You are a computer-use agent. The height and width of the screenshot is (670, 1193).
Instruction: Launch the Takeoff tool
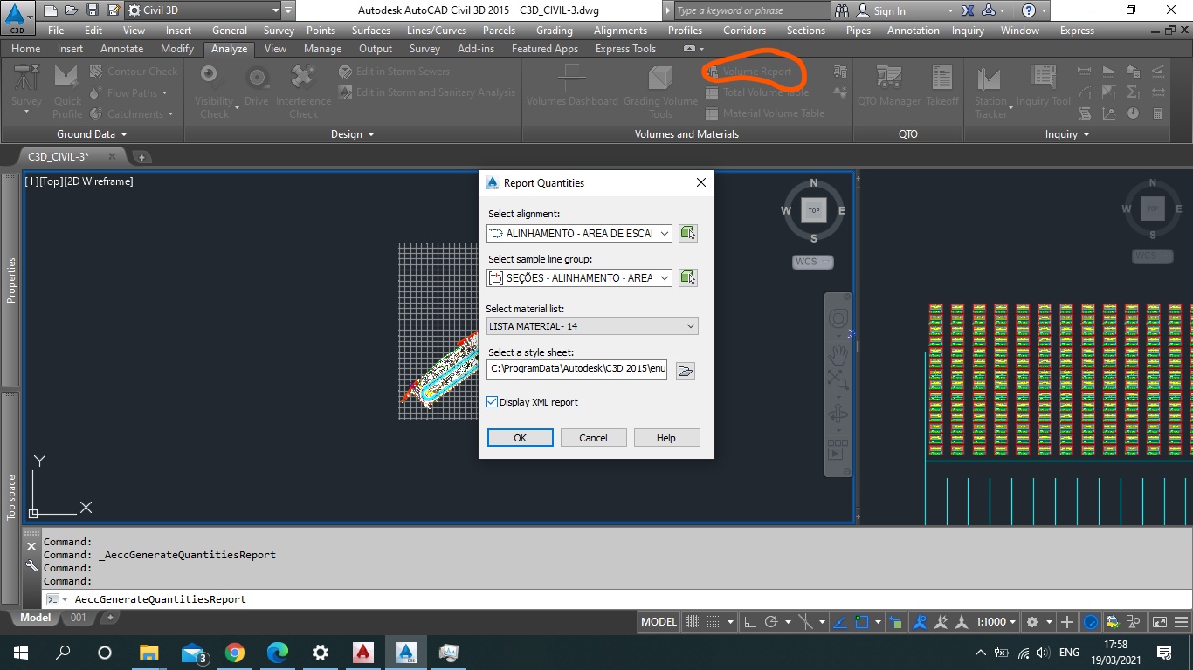coord(942,87)
